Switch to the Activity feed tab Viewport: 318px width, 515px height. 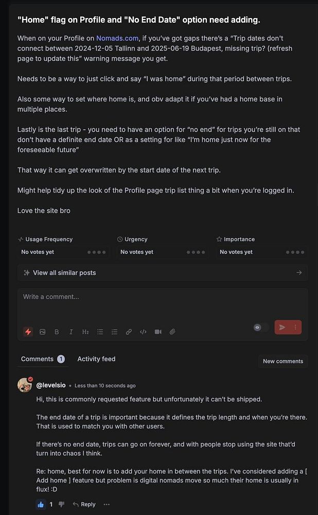click(96, 359)
